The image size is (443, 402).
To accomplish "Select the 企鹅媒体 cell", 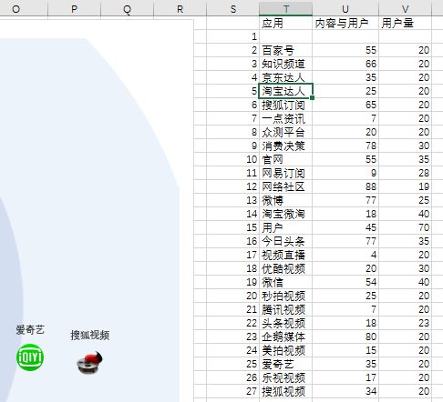I will 286,337.
